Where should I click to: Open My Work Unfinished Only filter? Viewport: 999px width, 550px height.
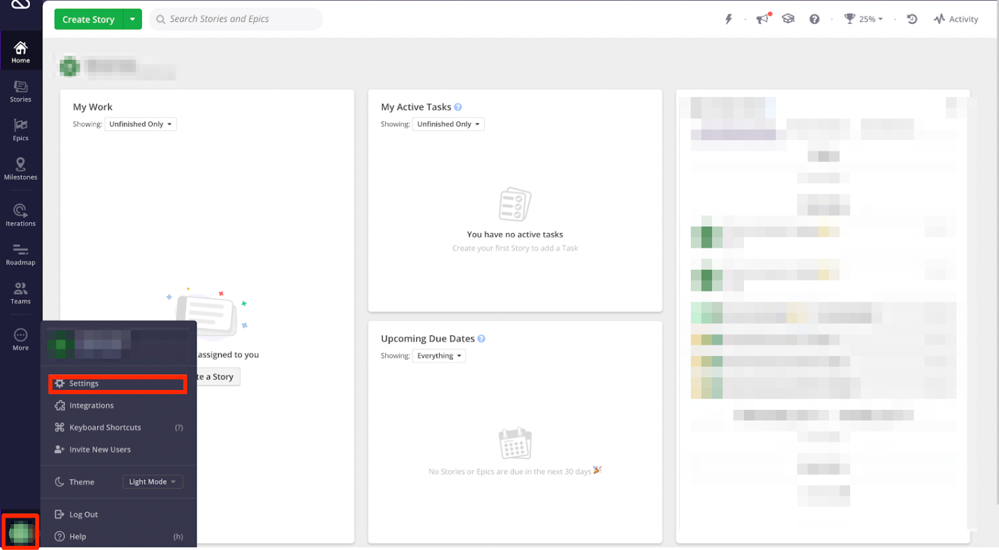pyautogui.click(x=140, y=124)
